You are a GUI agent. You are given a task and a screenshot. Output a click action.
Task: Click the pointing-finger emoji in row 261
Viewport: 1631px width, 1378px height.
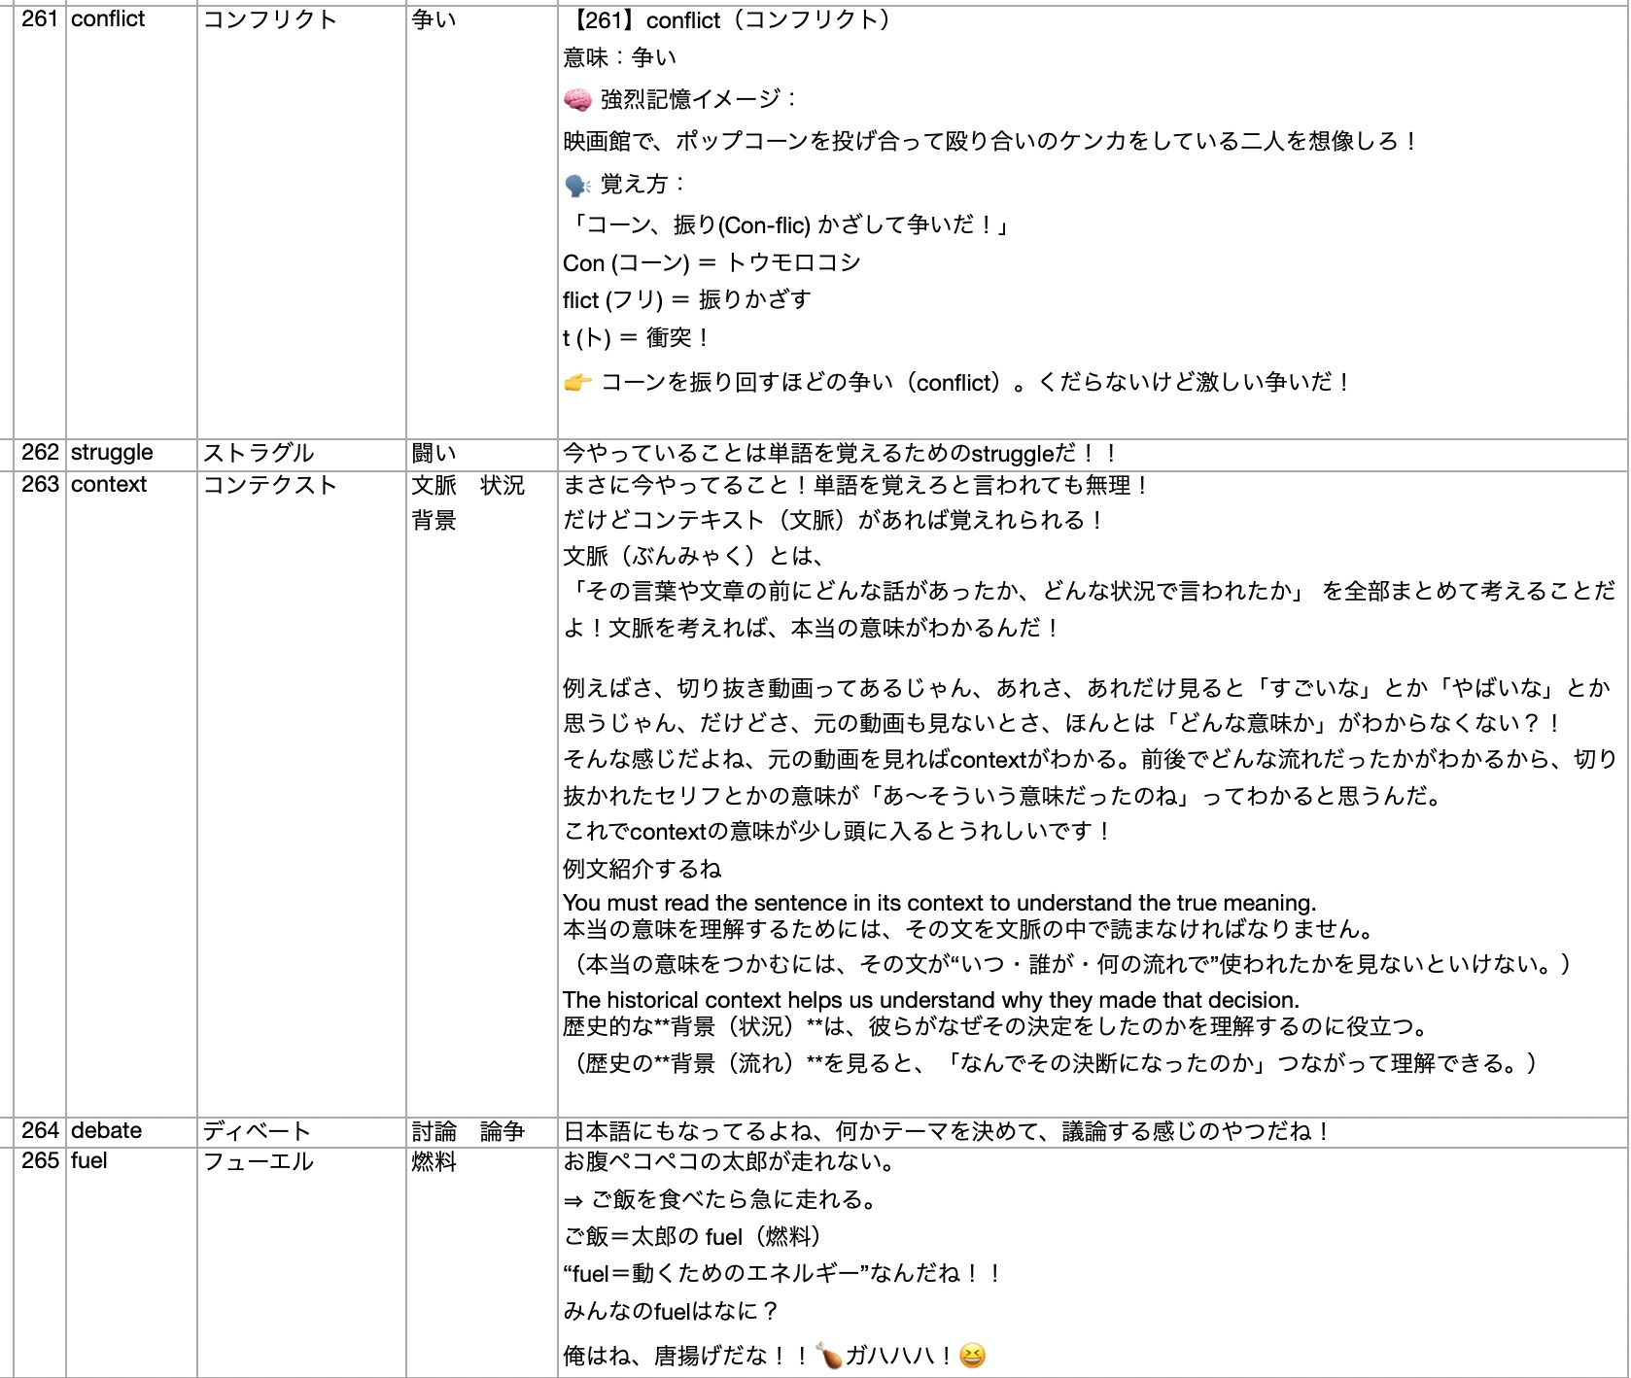coord(578,383)
